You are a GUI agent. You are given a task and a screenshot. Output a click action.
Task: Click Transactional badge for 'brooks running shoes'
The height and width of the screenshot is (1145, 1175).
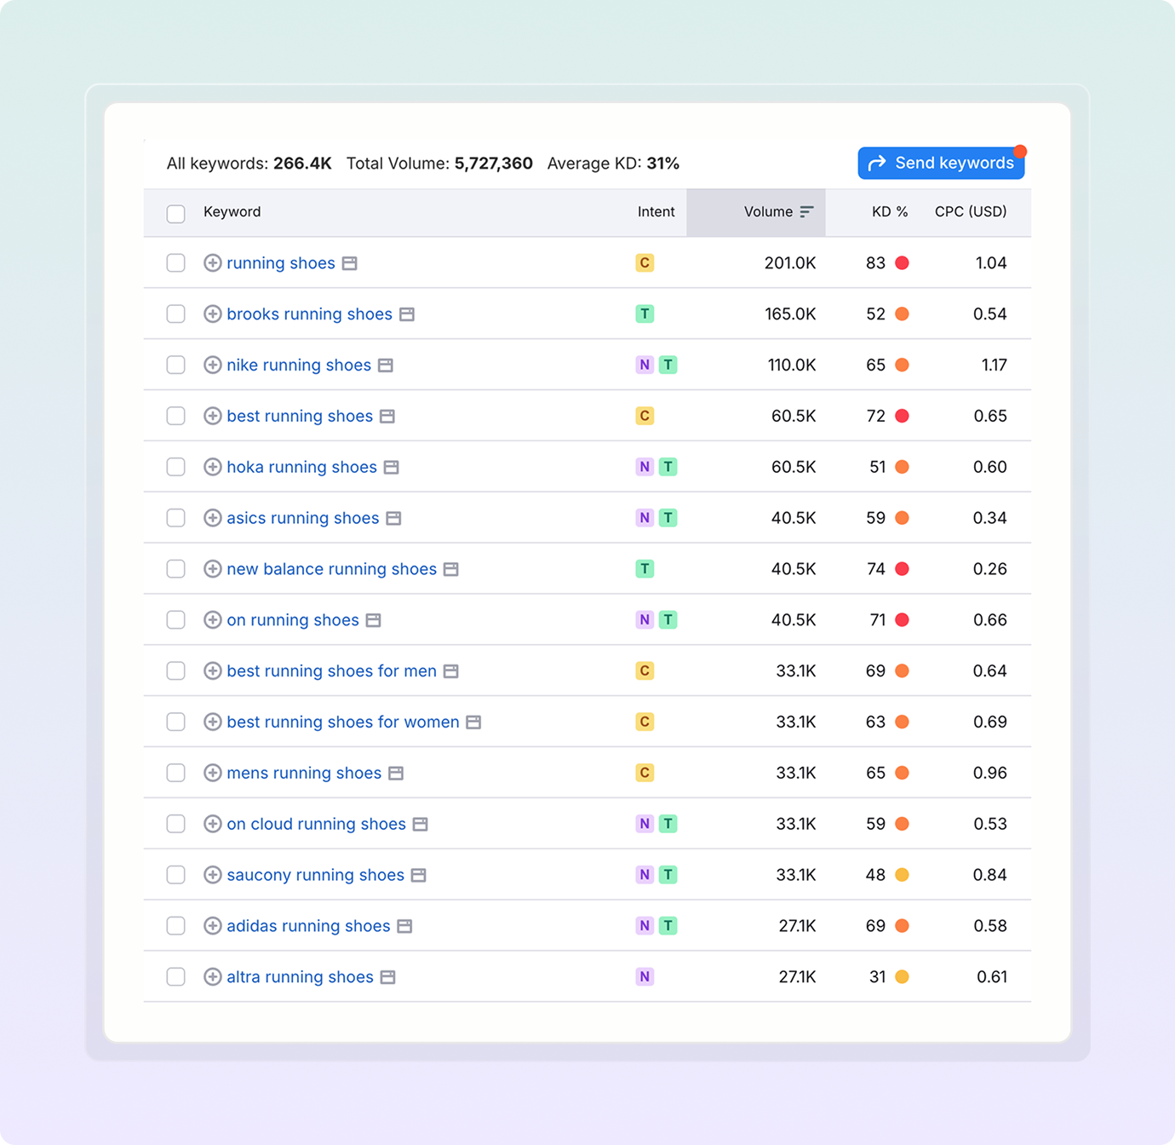pos(645,314)
